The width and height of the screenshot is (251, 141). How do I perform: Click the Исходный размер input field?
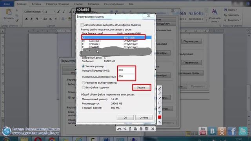point(126,70)
